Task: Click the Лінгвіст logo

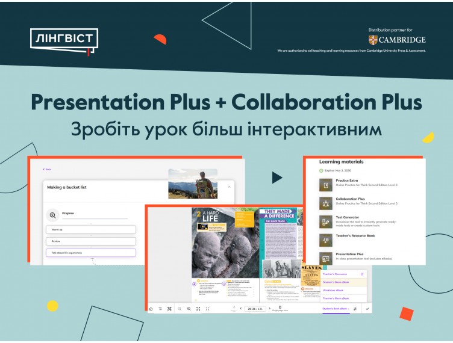Action: tap(64, 41)
